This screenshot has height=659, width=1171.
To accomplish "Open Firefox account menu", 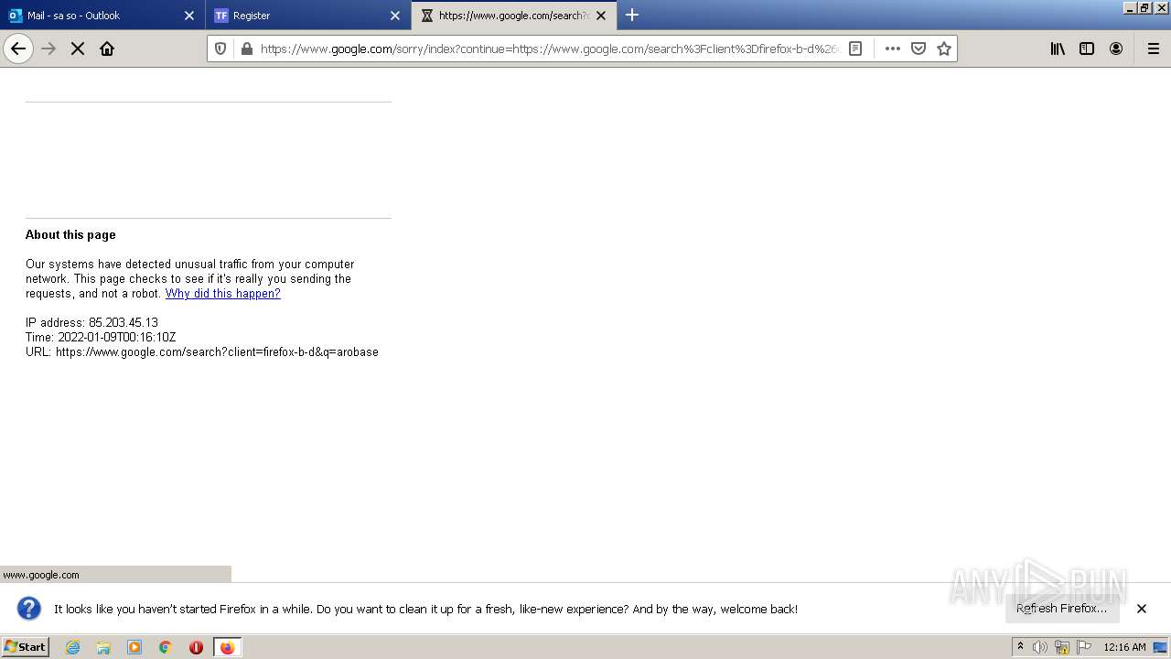I will click(x=1116, y=49).
